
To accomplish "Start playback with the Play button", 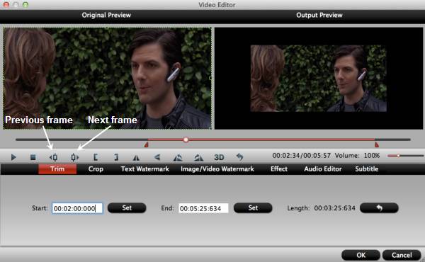I will pos(13,157).
